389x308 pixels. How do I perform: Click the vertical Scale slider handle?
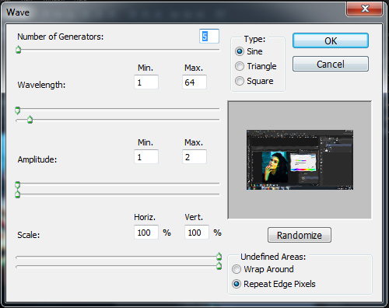tap(219, 266)
